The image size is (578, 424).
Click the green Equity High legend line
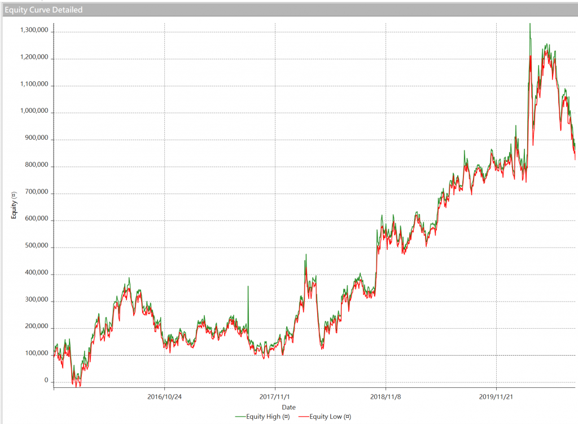240,417
